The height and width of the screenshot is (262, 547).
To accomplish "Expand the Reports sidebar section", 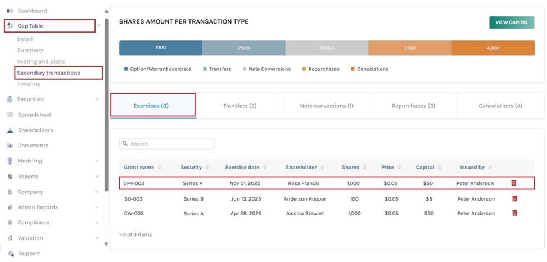I will [97, 177].
